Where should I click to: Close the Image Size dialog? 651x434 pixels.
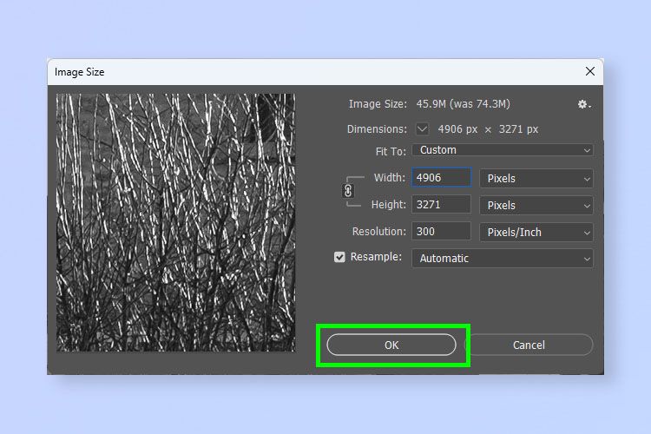590,71
